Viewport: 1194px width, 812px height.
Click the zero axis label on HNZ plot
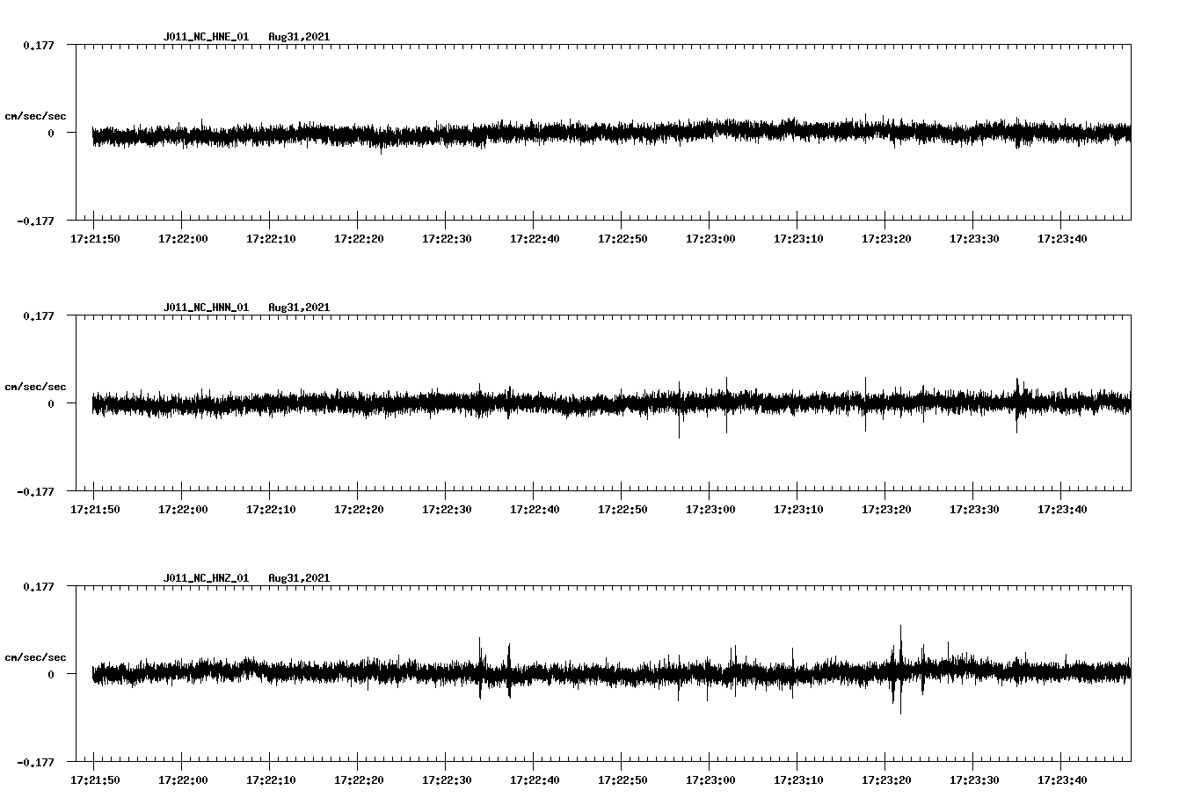pos(51,674)
